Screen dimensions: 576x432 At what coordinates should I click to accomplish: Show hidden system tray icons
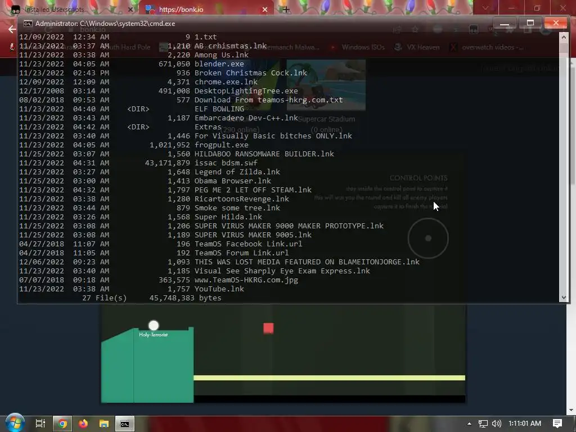coord(469,424)
